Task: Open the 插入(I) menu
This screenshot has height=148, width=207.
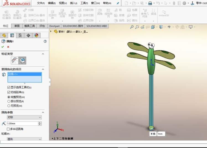Action: click(74, 3)
